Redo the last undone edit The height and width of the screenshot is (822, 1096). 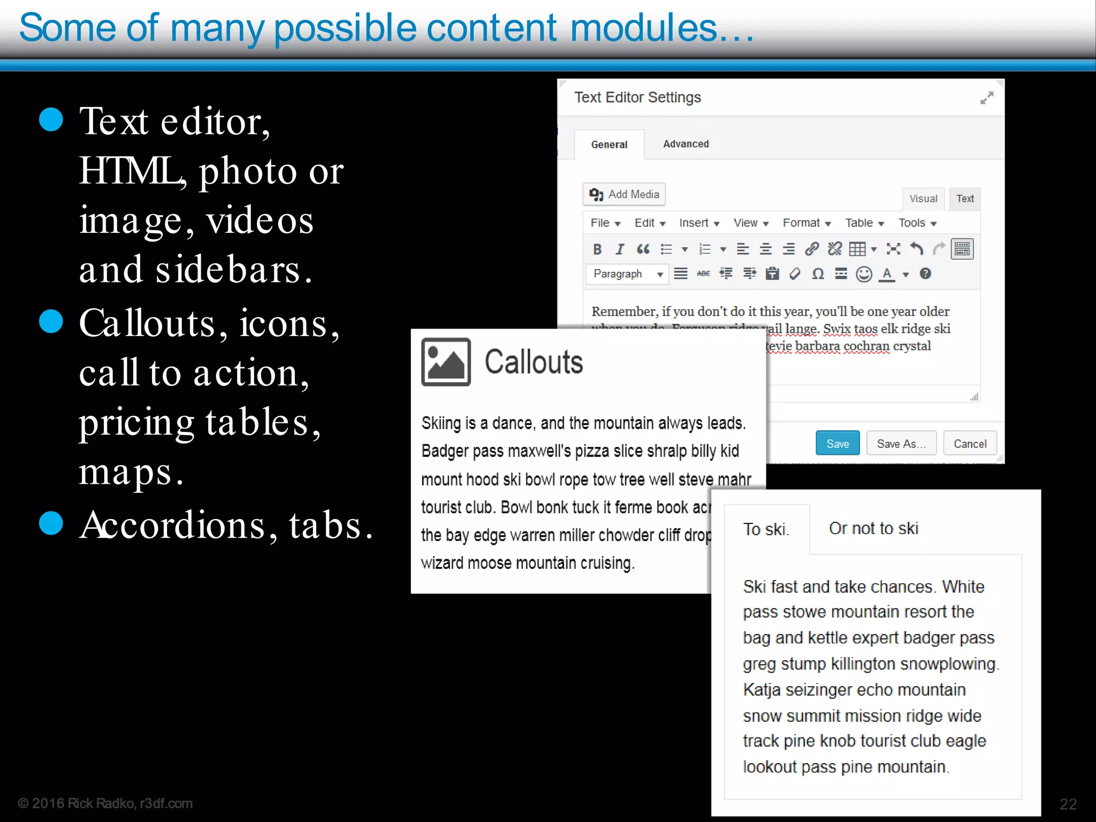939,249
